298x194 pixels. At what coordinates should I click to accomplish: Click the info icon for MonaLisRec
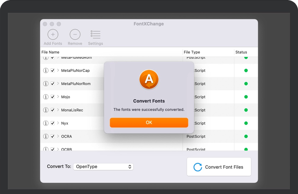click(46, 110)
